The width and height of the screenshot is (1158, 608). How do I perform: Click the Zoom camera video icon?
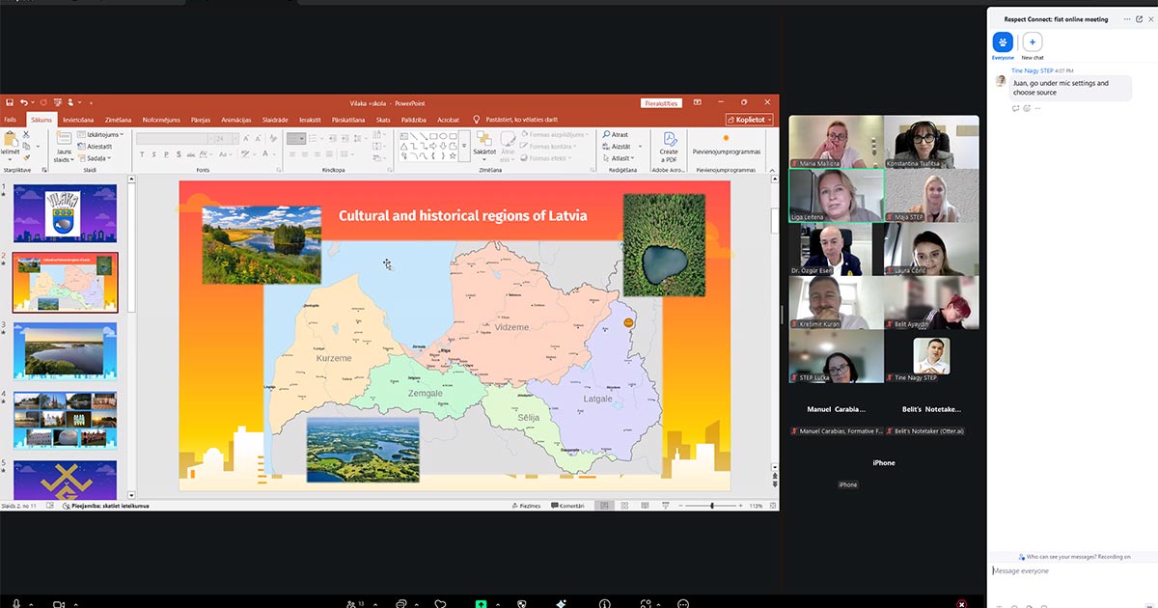[58, 603]
